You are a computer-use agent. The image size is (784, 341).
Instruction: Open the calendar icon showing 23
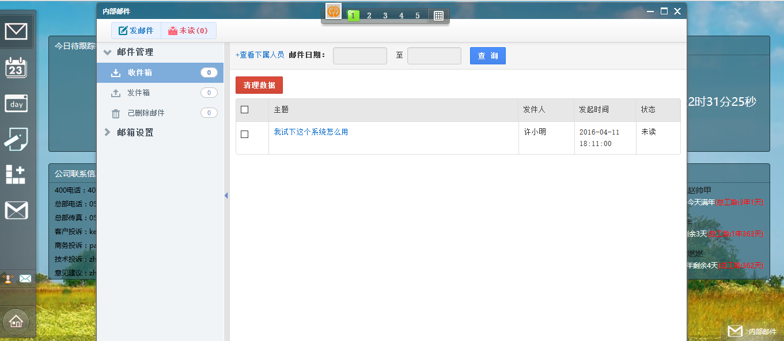point(16,68)
